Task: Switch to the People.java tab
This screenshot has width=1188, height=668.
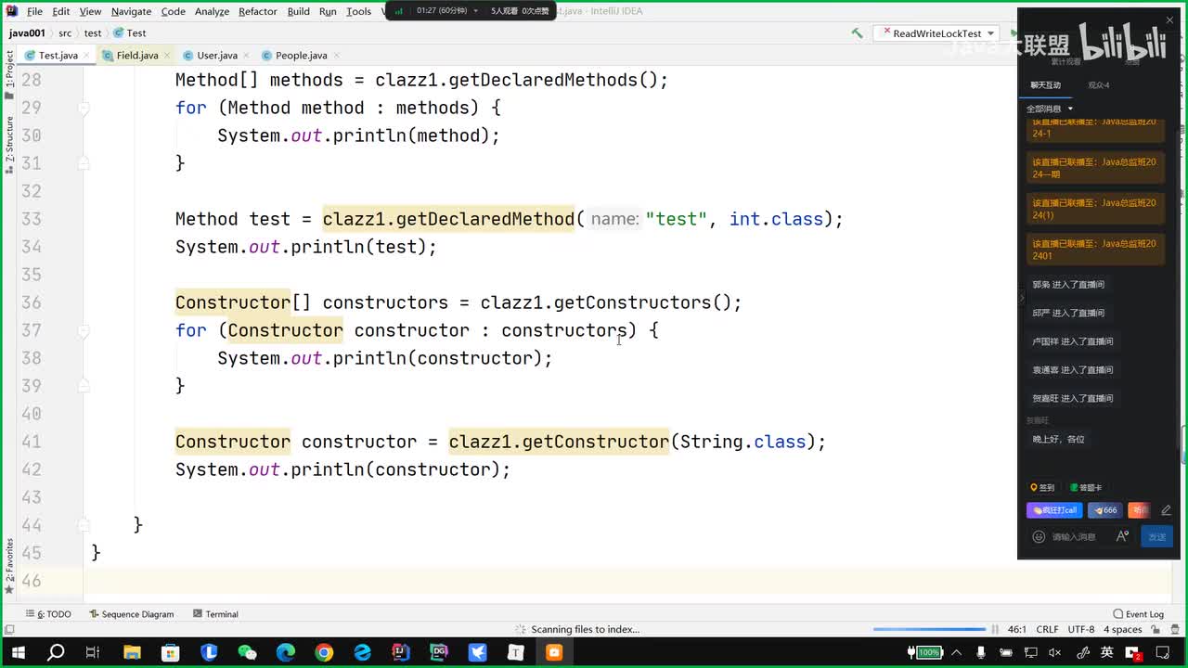Action: (301, 56)
